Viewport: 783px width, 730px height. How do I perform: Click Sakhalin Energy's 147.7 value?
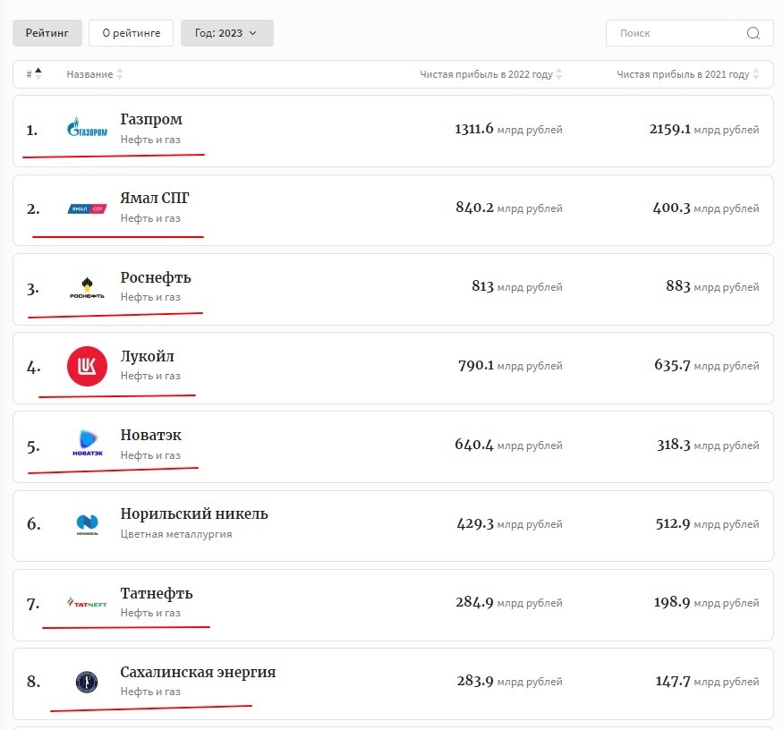pyautogui.click(x=673, y=681)
